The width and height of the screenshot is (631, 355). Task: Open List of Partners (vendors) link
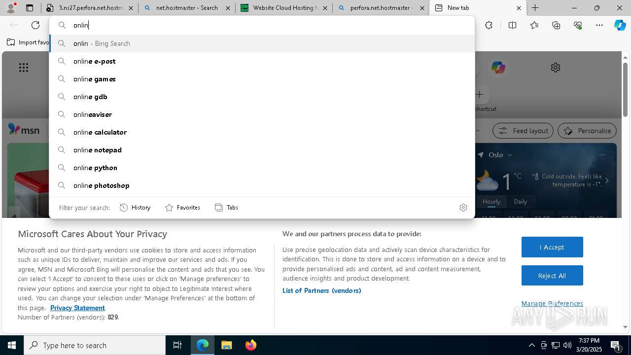(322, 290)
